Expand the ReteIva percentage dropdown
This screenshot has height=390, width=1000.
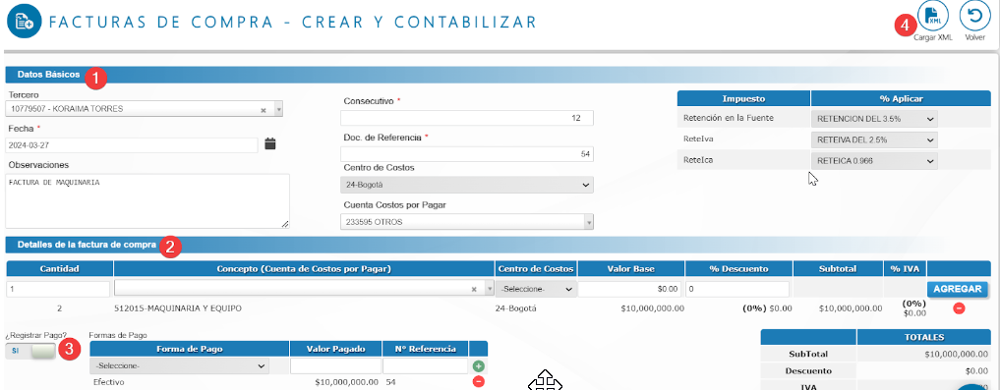point(874,139)
